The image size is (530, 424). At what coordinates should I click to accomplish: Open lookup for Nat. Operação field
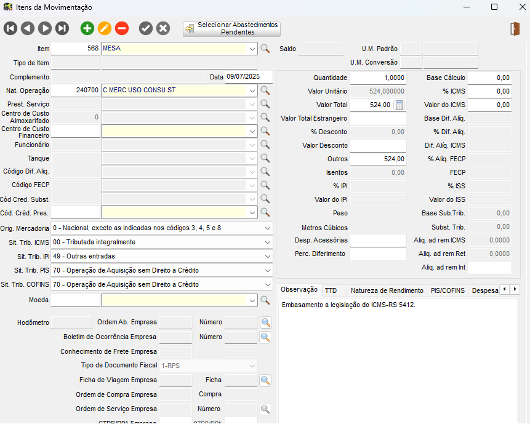[265, 90]
